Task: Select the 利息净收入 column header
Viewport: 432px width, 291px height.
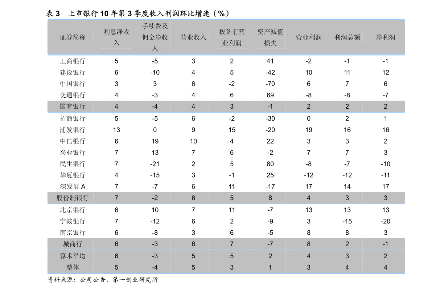Action: click(x=116, y=37)
